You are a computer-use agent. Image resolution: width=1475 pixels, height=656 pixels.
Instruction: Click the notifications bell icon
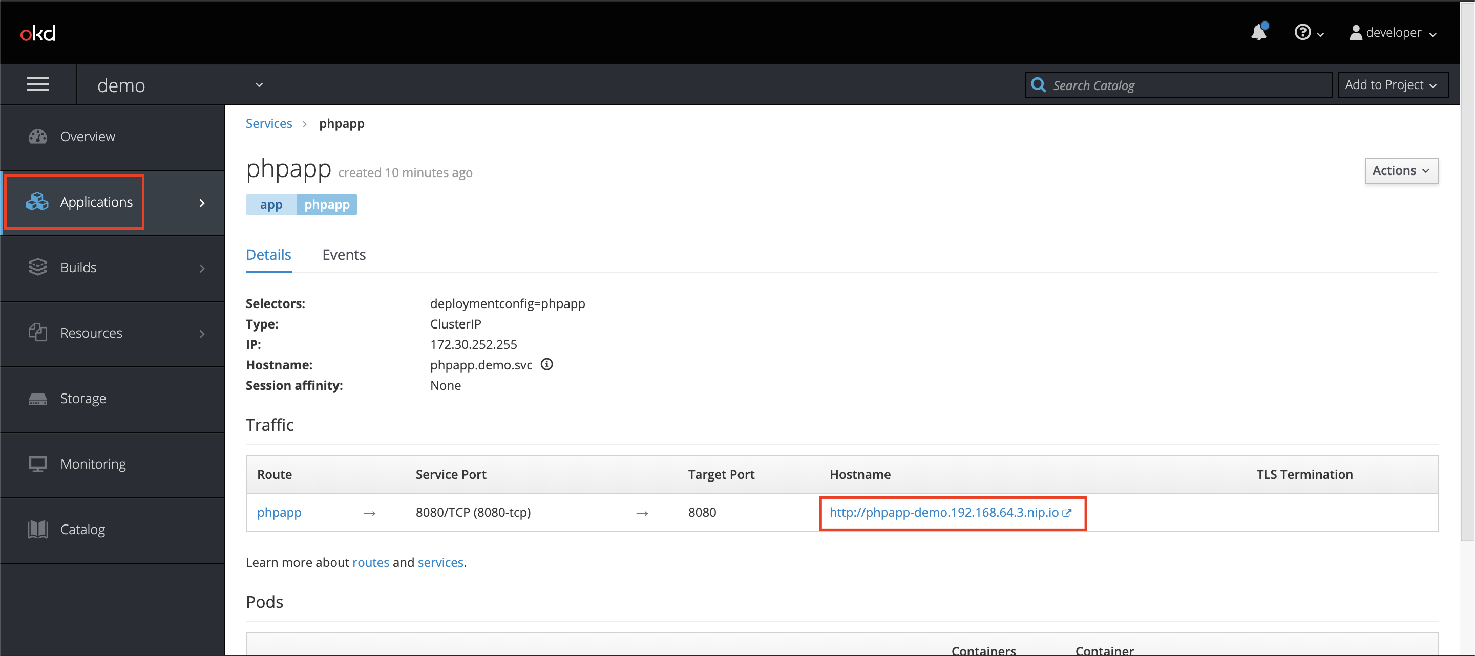1258,33
